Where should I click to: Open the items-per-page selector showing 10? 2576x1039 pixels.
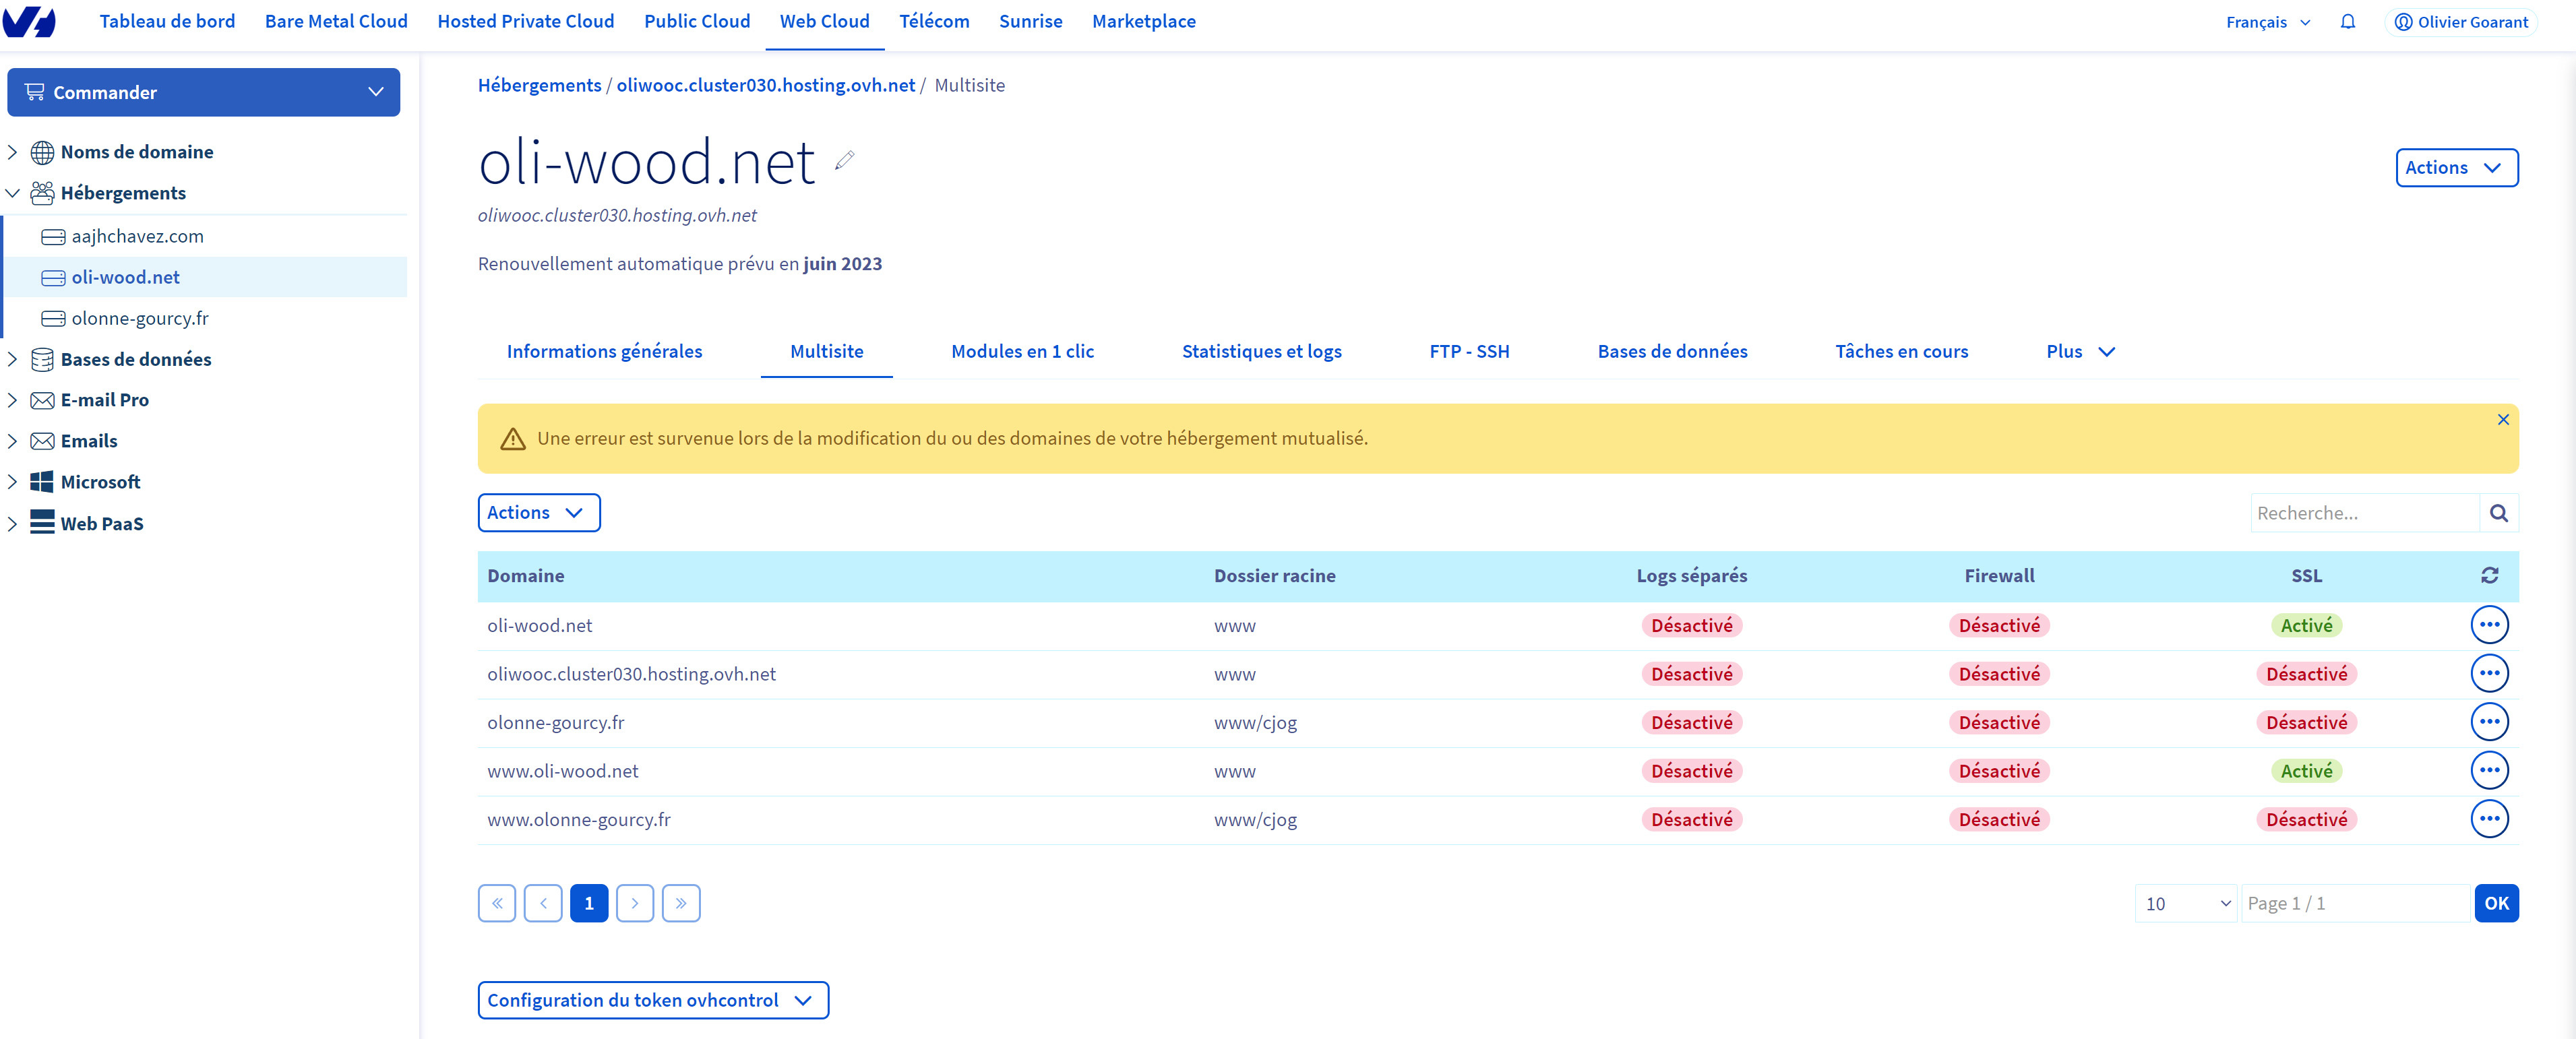2185,903
